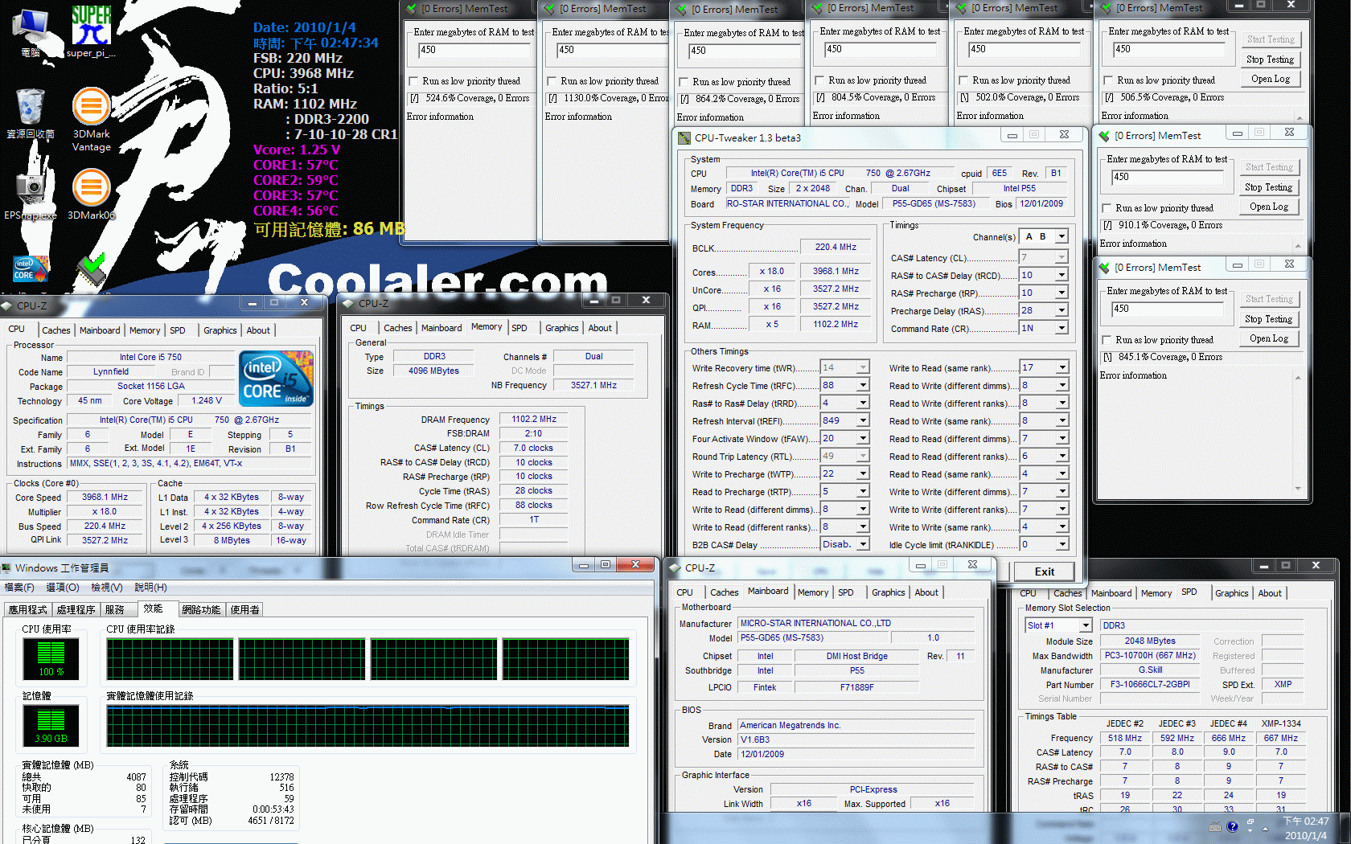The width and height of the screenshot is (1351, 844).
Task: Click Stop Testing in 506.5% MemTest
Action: (1270, 59)
